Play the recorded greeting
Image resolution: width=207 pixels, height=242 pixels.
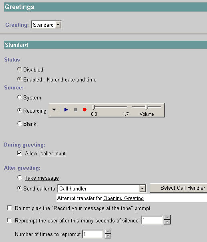pos(66,110)
